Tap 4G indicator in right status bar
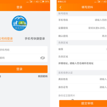The height and width of the screenshot is (107, 107). (x=105, y=1)
